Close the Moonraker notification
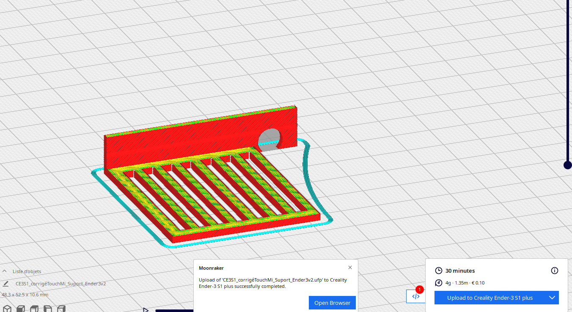Screen dimensions: 572x312 pos(350,268)
